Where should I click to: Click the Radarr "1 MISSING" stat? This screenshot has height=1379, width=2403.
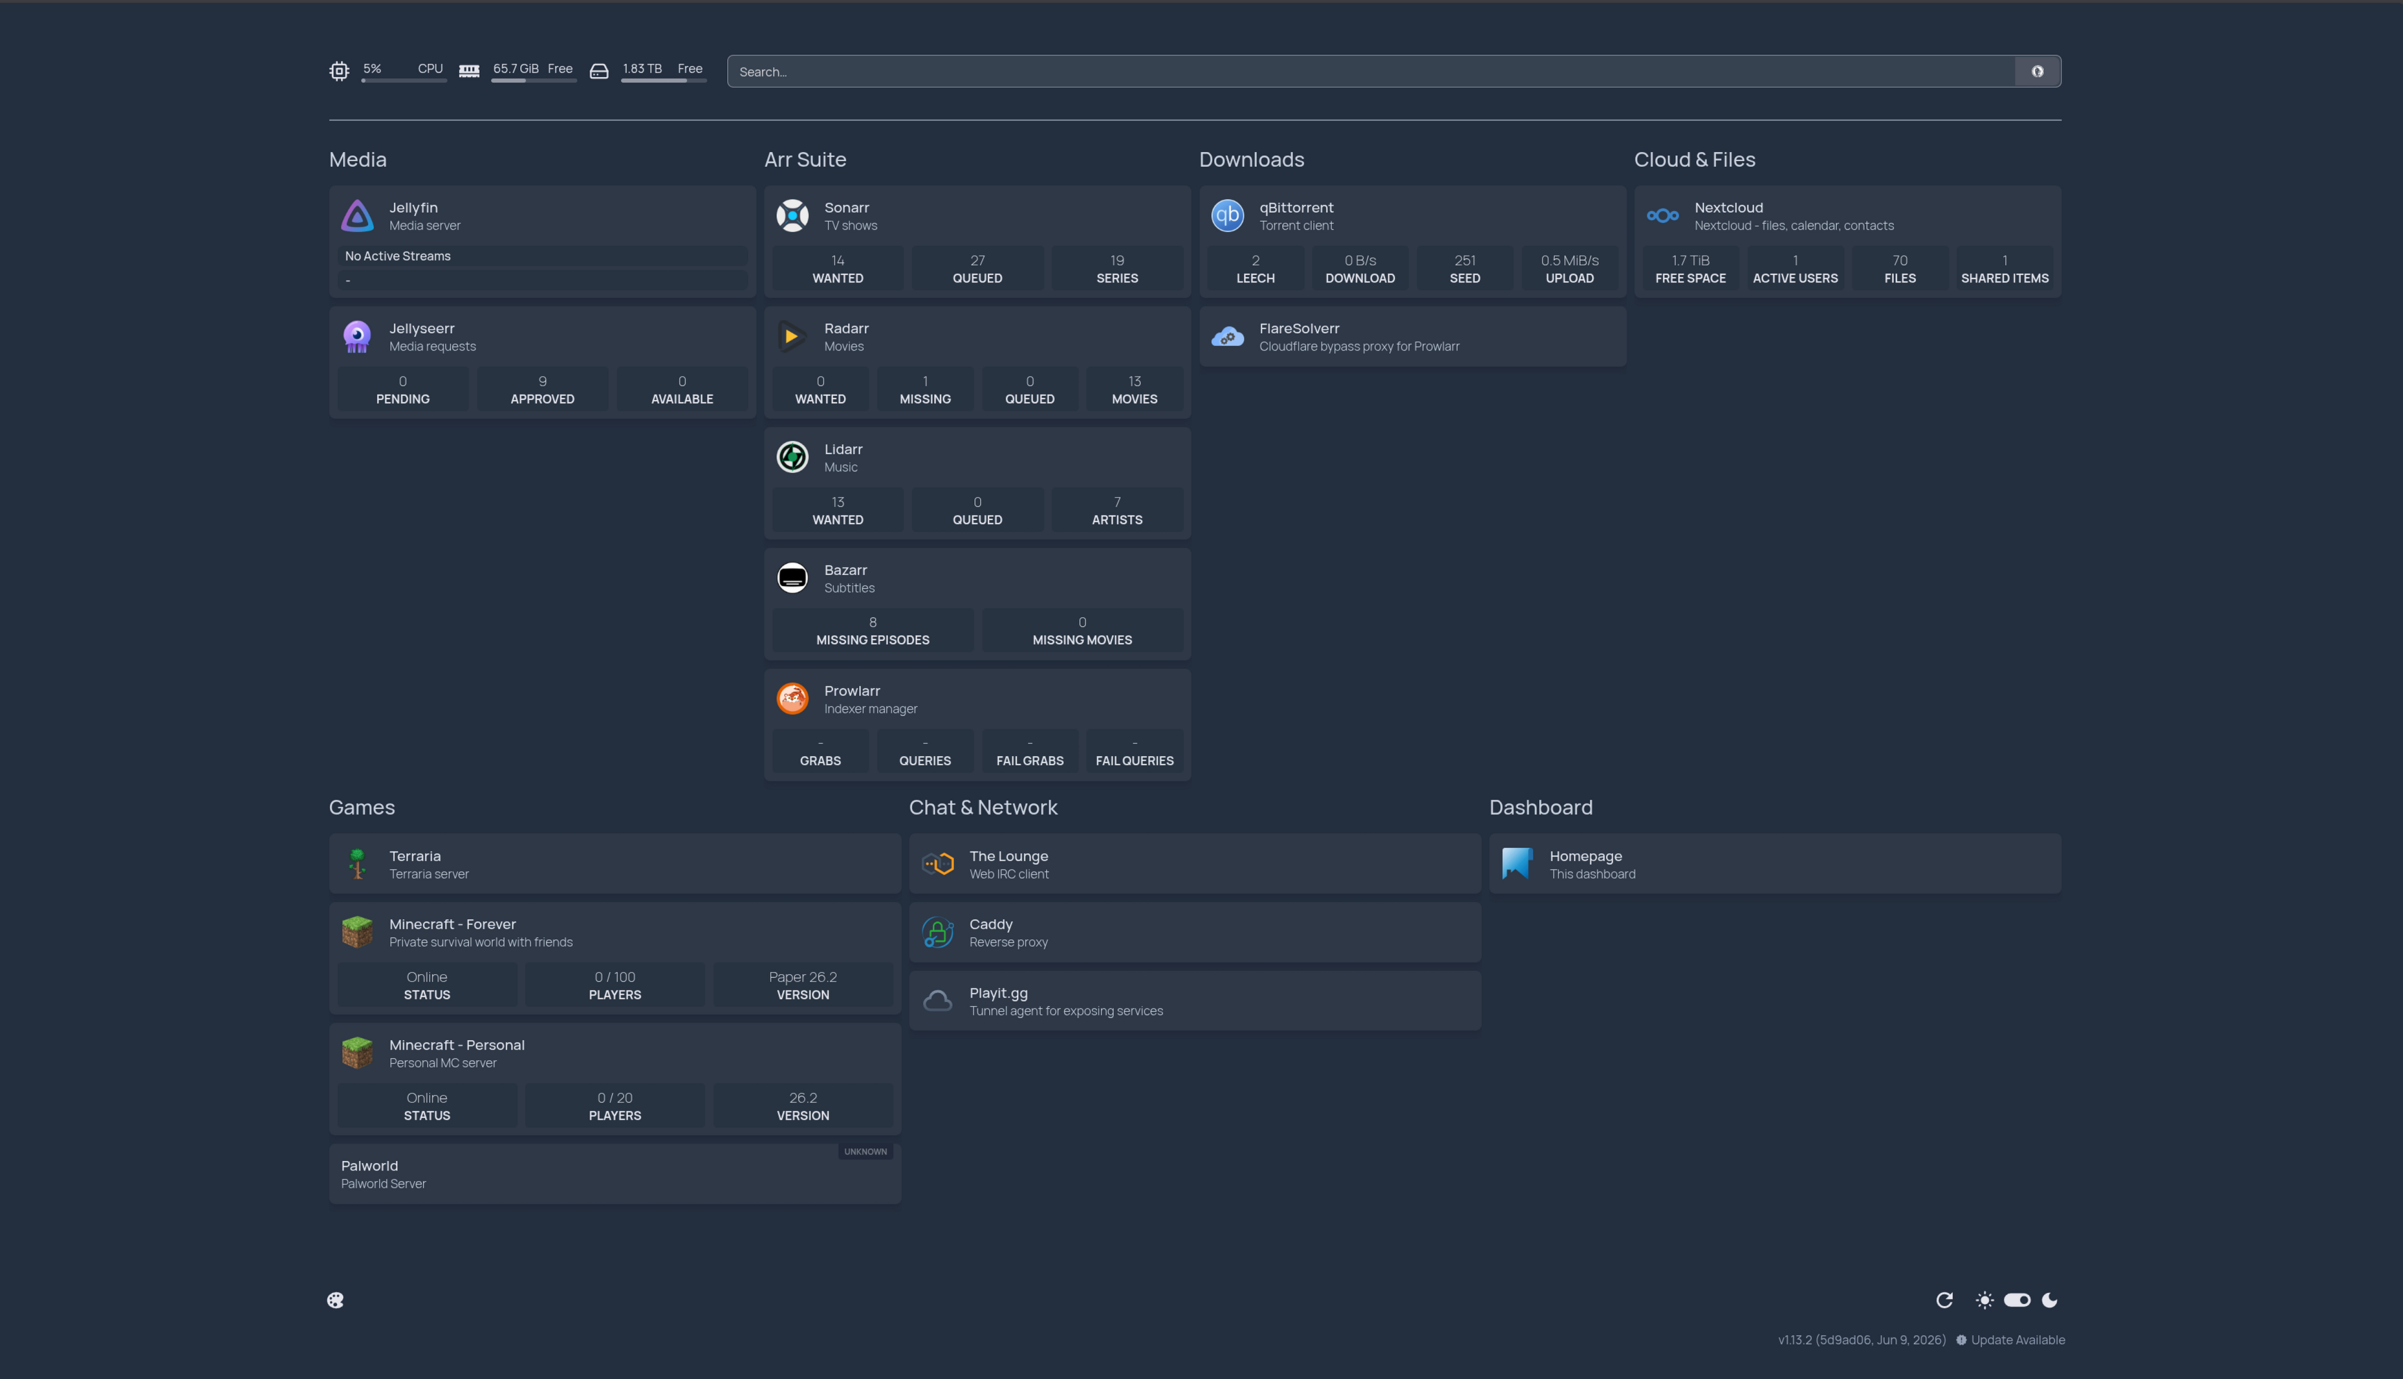coord(924,390)
